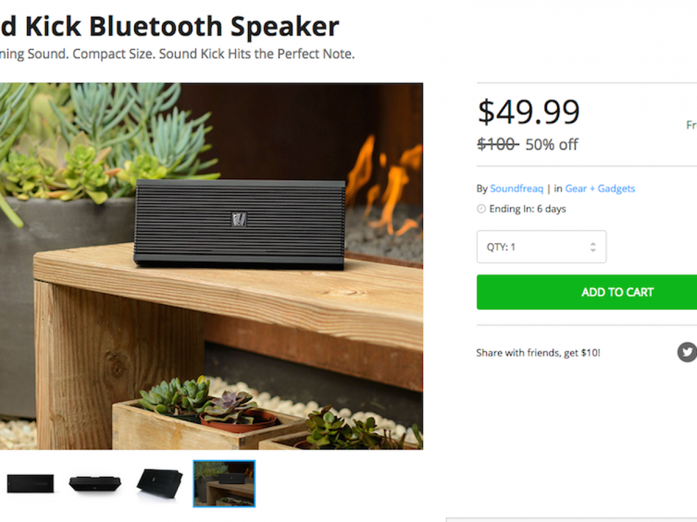Image resolution: width=697 pixels, height=522 pixels.
Task: Go to Gear + Gadgets category
Action: (x=600, y=188)
